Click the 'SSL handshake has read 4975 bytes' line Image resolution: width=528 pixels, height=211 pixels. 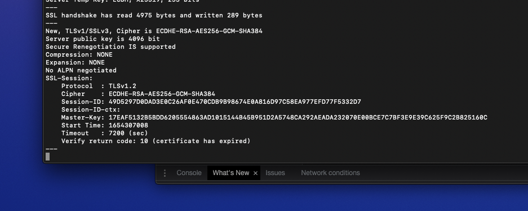154,15
